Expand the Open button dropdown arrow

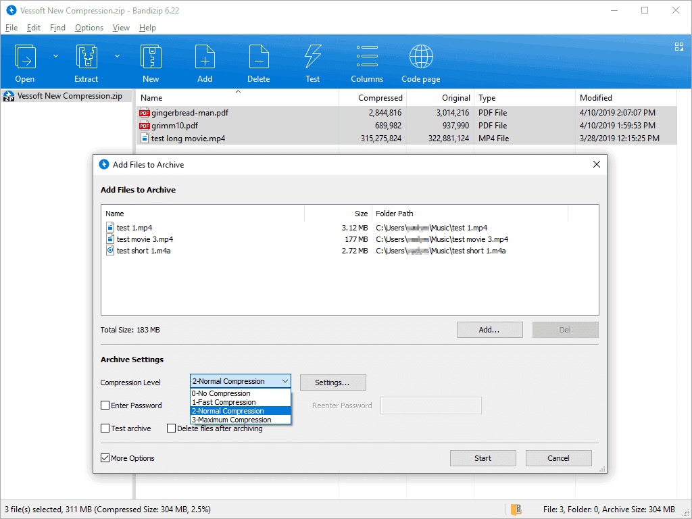pyautogui.click(x=55, y=56)
